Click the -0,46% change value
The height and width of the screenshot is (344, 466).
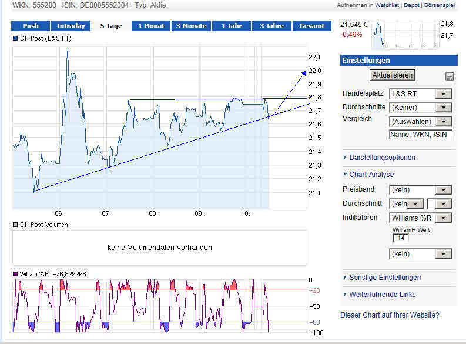click(351, 35)
